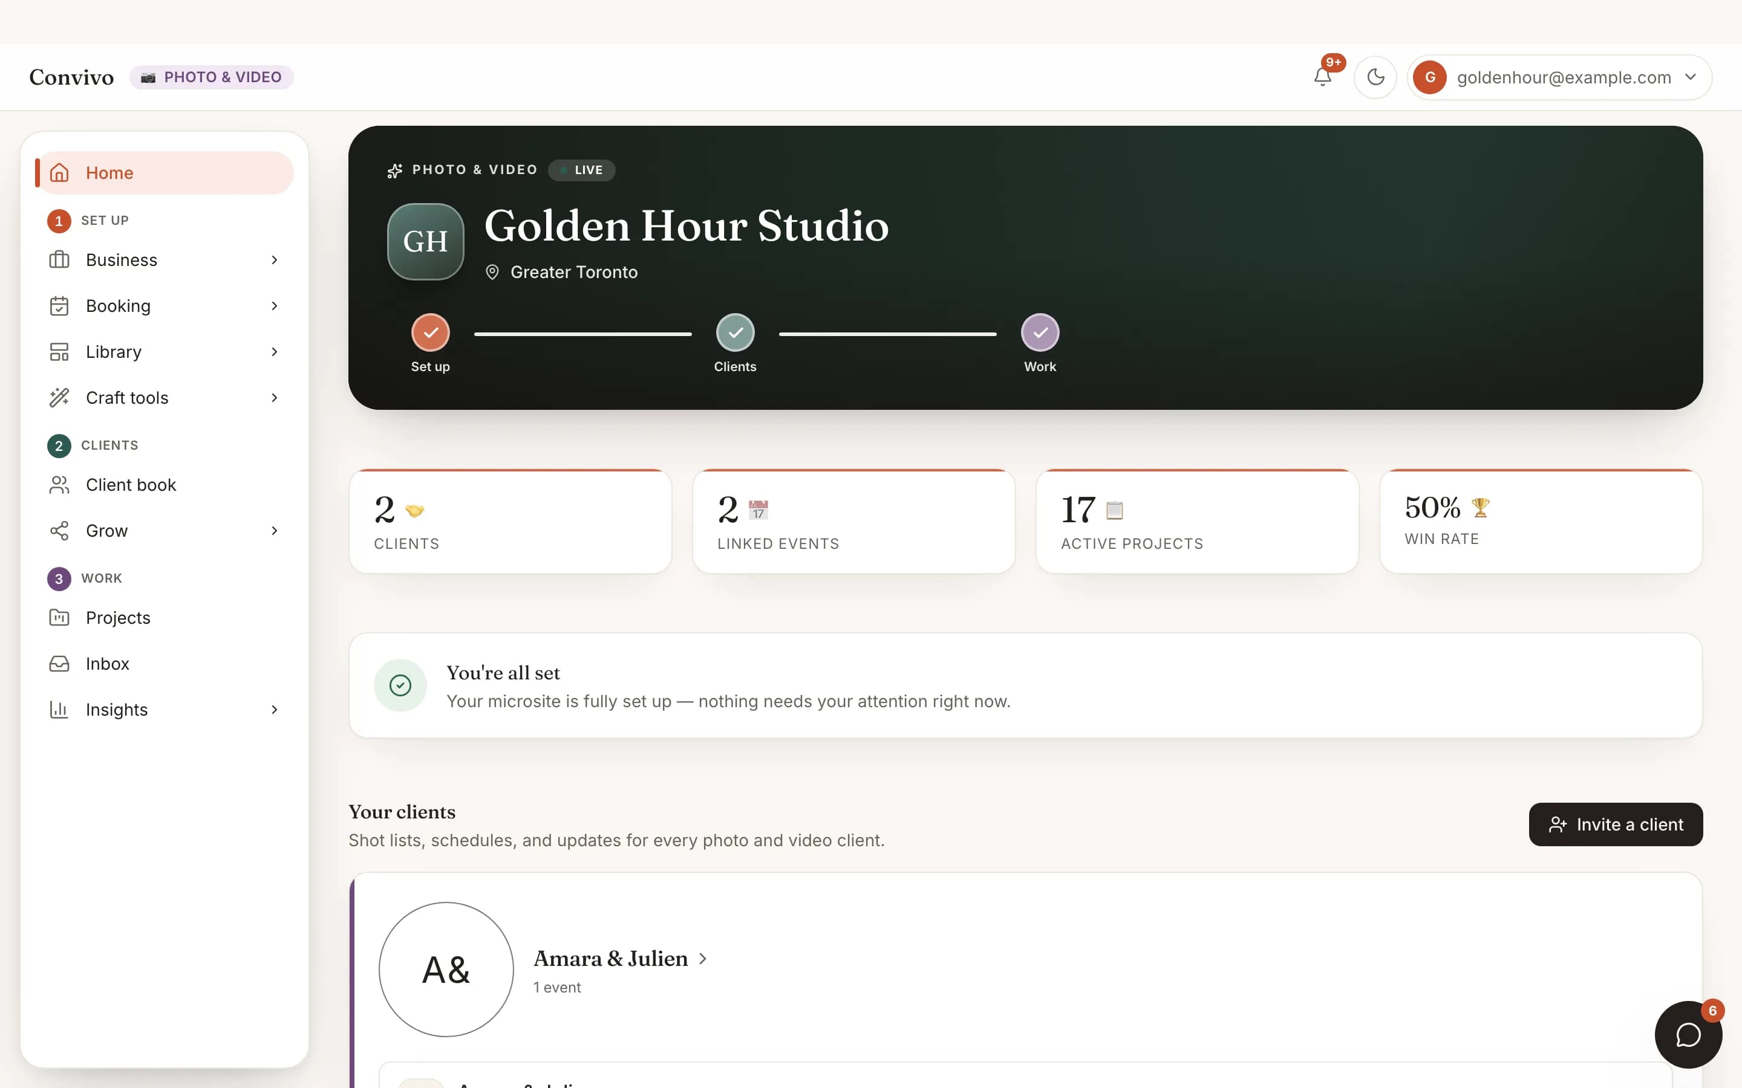The height and width of the screenshot is (1088, 1742).
Task: Expand the Craft tools submenu chevron
Action: pyautogui.click(x=274, y=398)
